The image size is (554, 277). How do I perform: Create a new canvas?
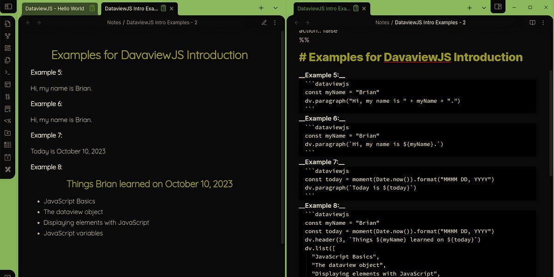pyautogui.click(x=8, y=48)
